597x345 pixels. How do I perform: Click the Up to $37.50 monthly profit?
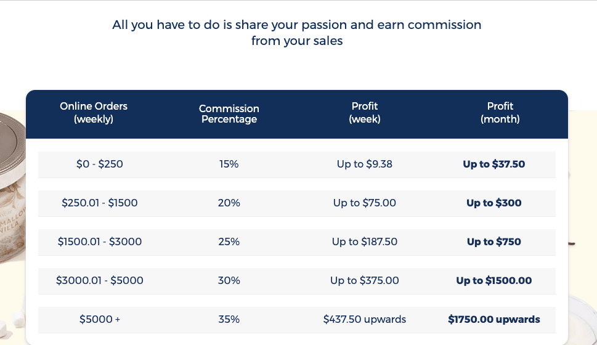(494, 164)
